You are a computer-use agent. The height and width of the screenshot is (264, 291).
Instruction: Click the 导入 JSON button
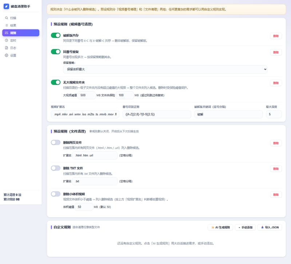270,227
